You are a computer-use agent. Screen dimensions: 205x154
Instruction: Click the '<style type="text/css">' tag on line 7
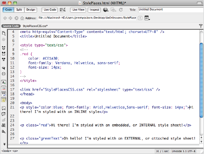[44, 45]
